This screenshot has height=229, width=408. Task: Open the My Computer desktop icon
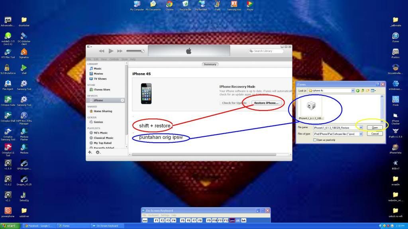(x=137, y=6)
